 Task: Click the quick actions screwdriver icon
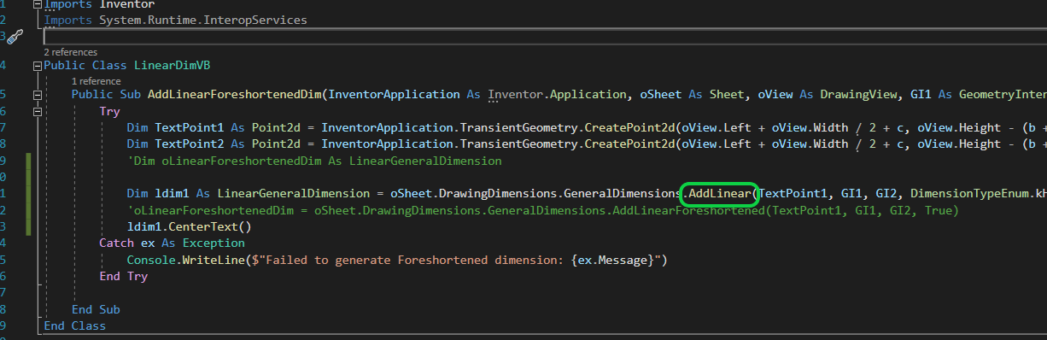tap(15, 36)
